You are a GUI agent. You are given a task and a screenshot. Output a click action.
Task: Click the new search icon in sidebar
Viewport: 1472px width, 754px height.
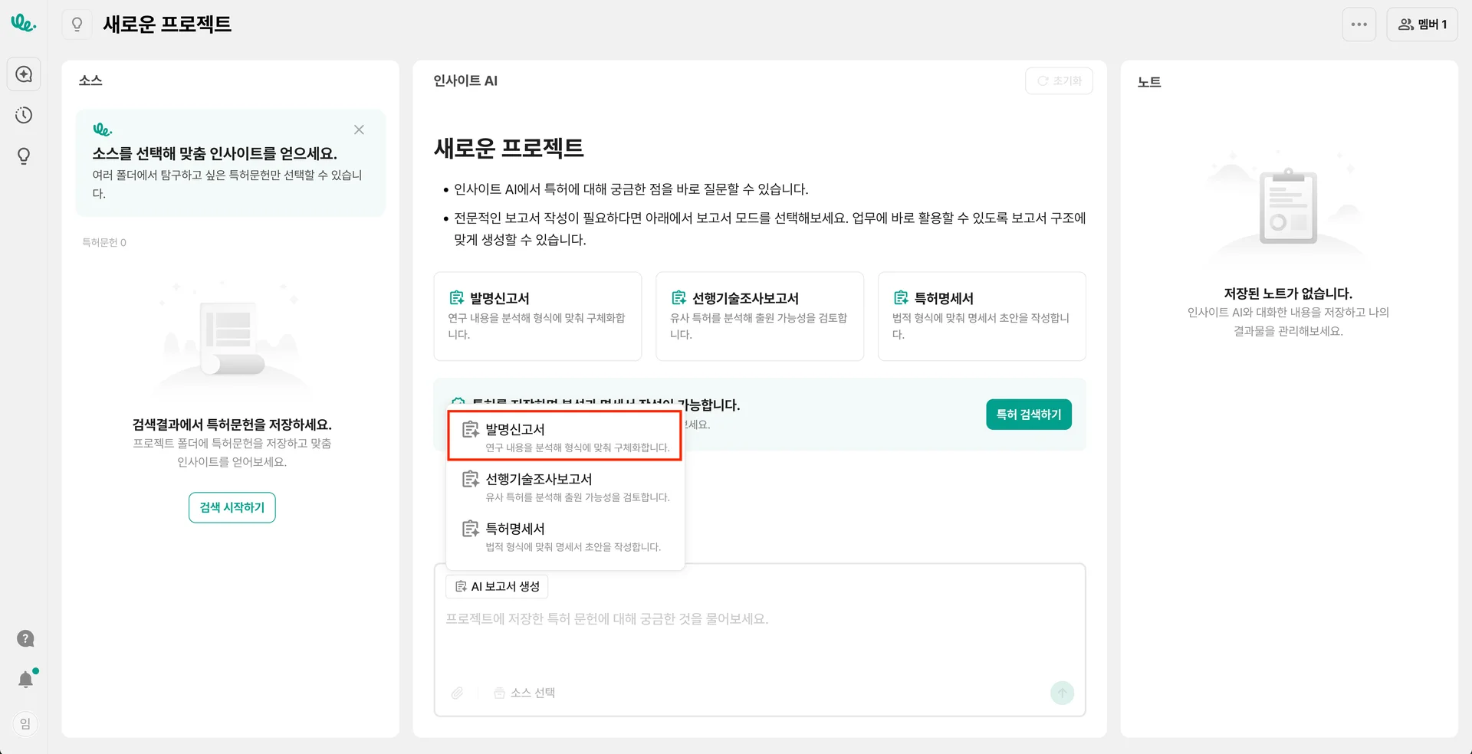coord(24,74)
